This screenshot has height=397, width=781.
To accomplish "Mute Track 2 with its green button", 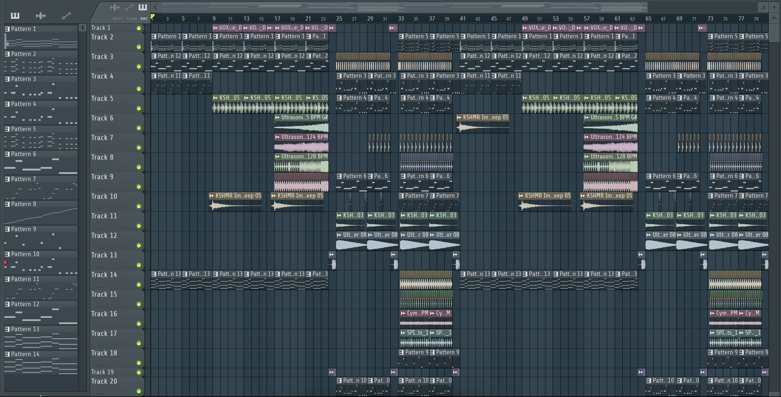I will tap(139, 47).
